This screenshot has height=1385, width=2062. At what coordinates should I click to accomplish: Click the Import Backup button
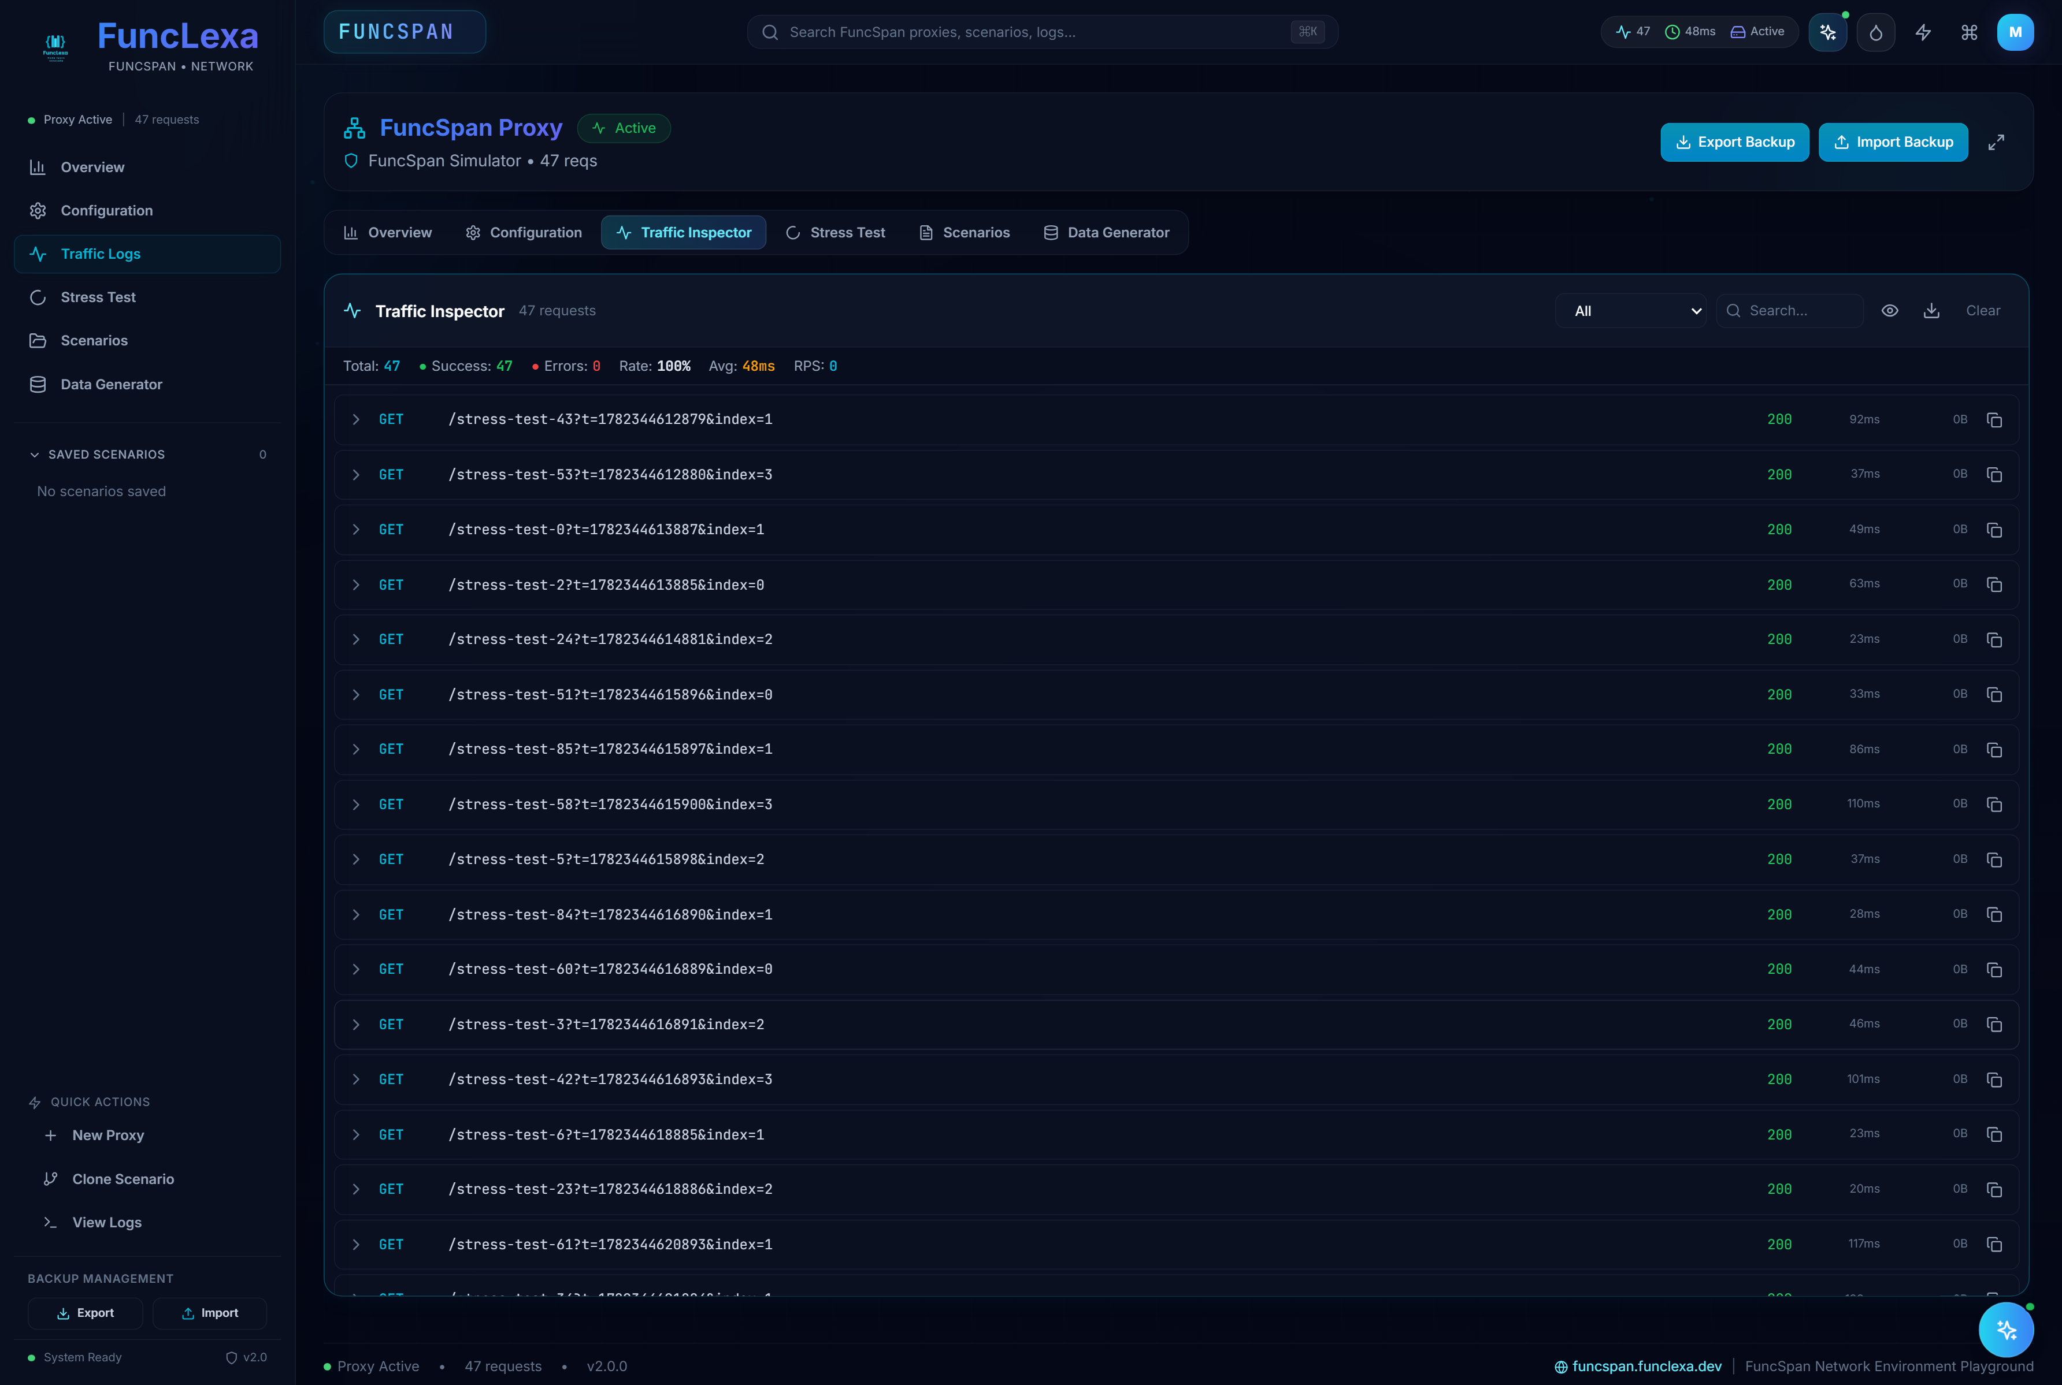pos(1893,142)
